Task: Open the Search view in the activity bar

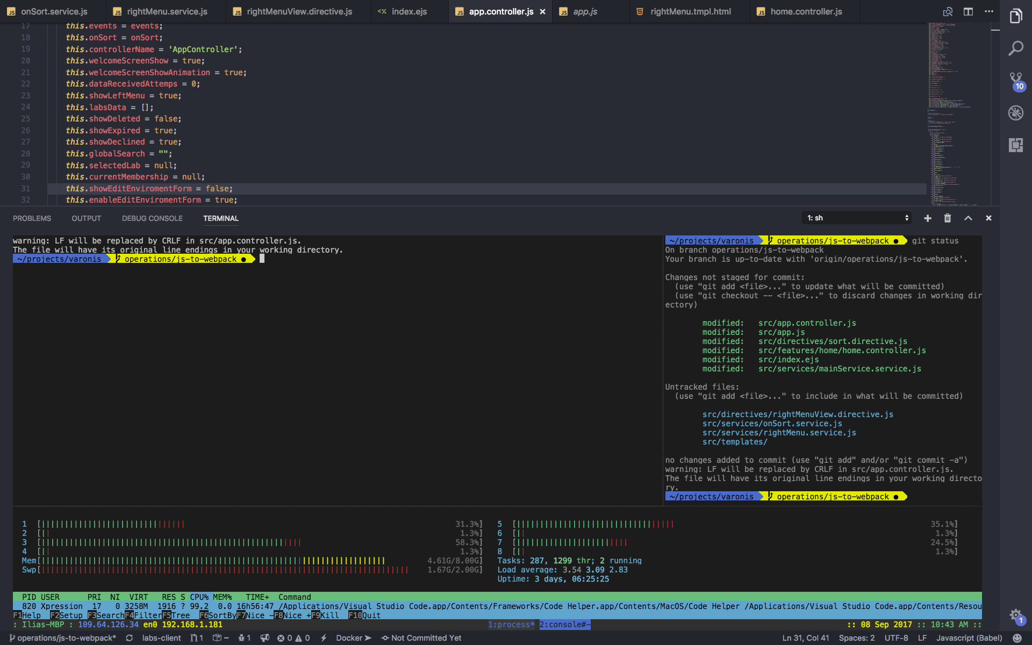Action: [1015, 47]
